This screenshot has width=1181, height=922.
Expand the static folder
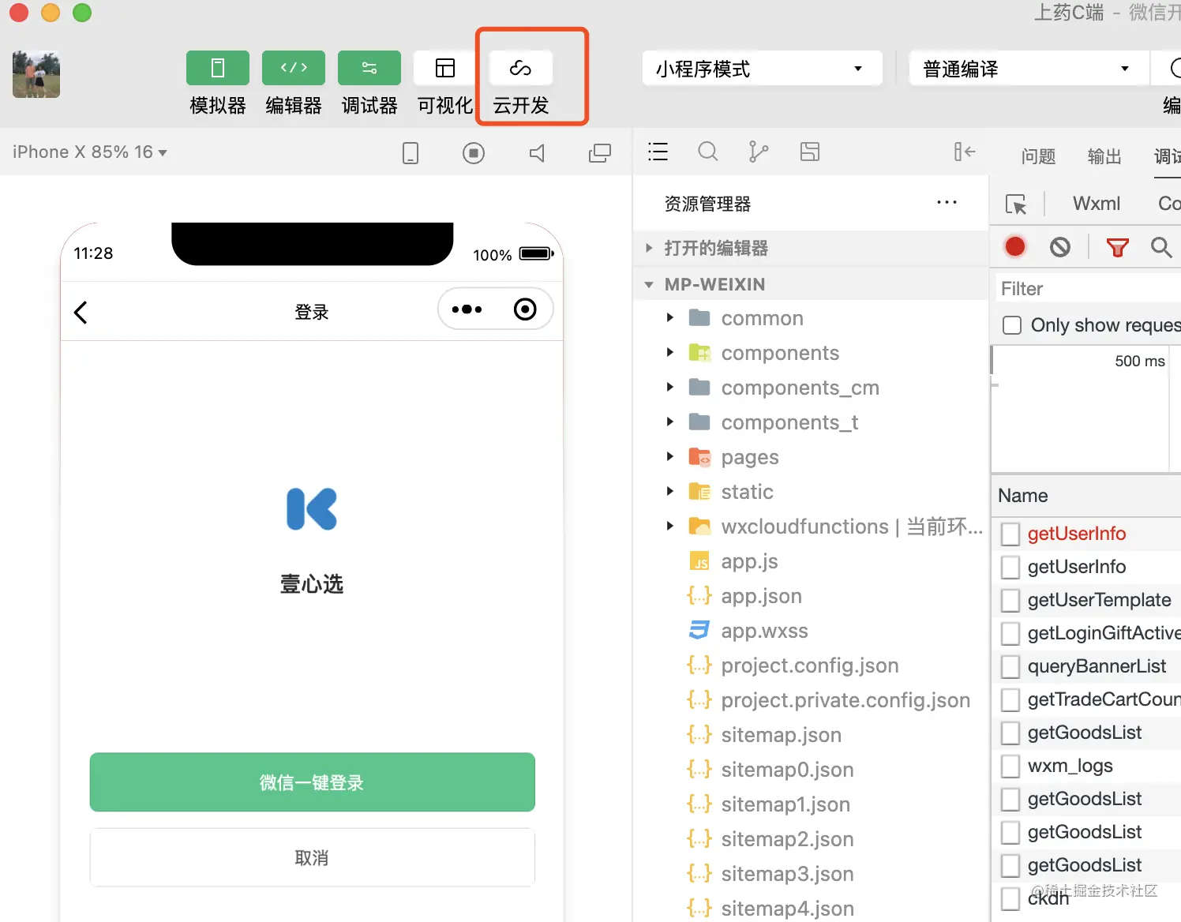670,491
